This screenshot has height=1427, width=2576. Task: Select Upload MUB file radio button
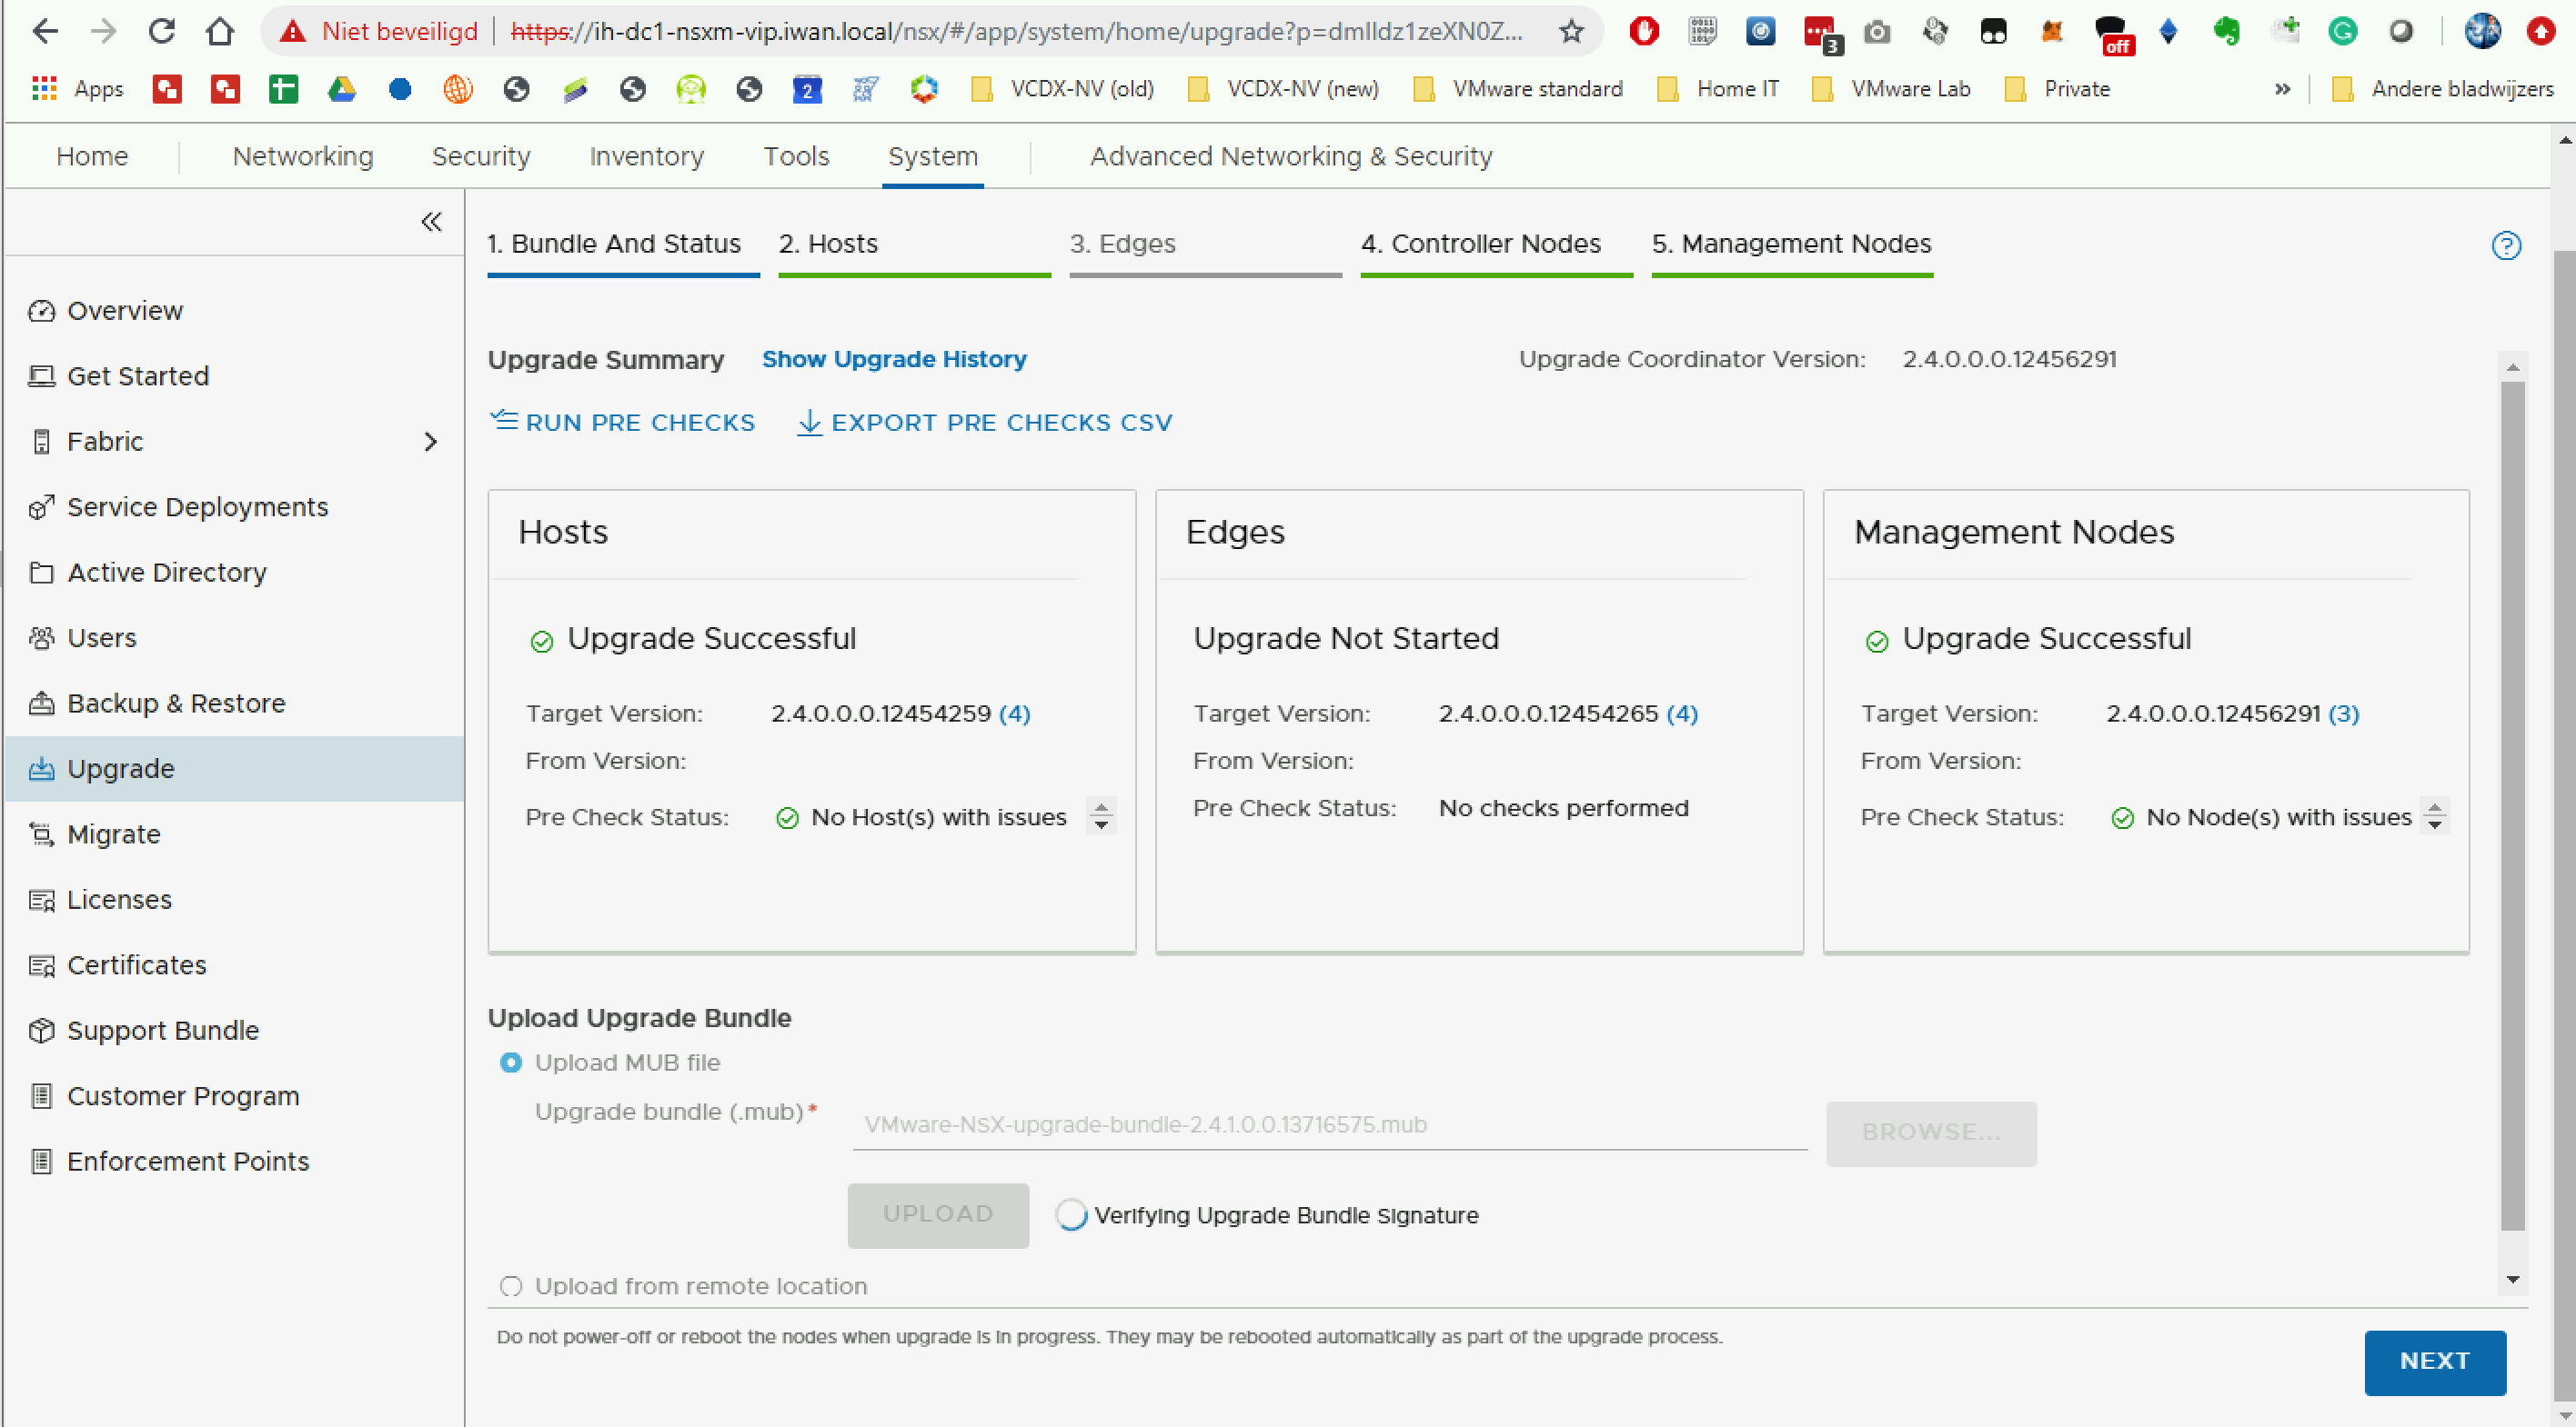pyautogui.click(x=511, y=1063)
